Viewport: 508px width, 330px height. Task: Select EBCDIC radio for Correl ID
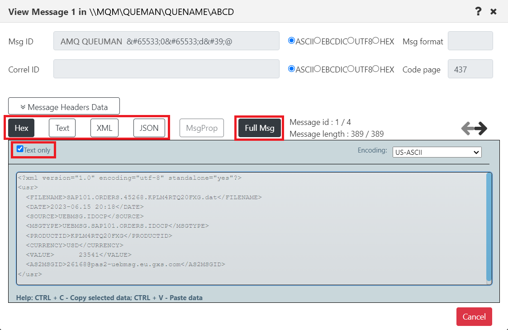coord(318,69)
